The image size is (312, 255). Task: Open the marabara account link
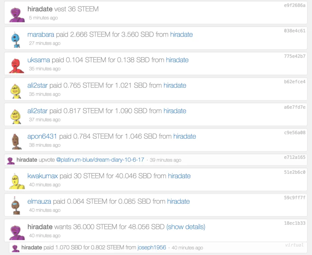(41, 34)
